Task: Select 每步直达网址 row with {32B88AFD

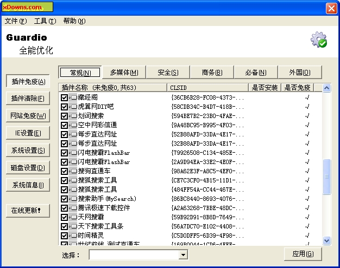Action: pos(191,143)
